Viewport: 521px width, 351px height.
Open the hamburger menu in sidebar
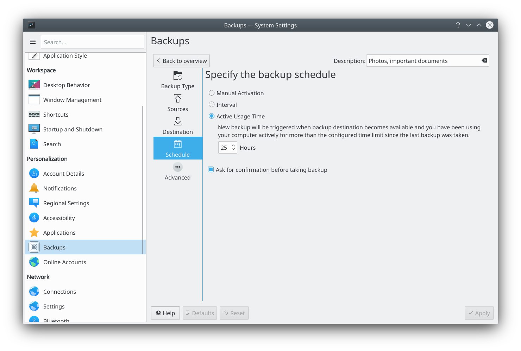tap(33, 42)
